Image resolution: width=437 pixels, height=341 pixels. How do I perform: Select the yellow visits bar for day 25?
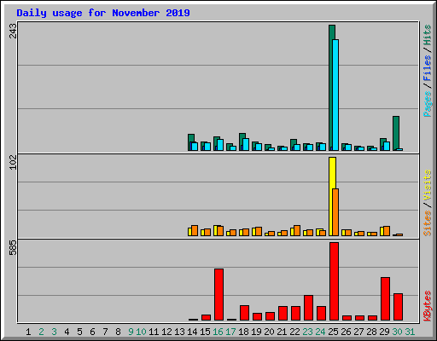click(331, 196)
